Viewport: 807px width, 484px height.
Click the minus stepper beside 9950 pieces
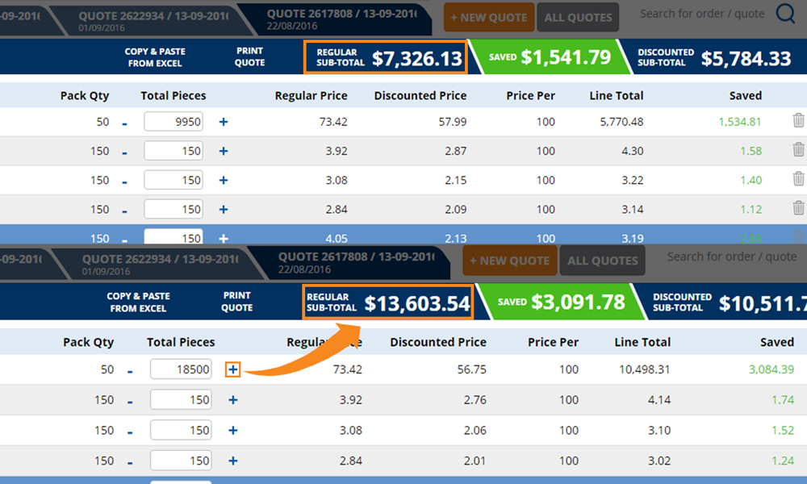click(x=124, y=123)
